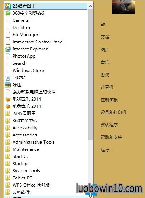145x198 pixels.
Task: Click the Windows Store icon
Action: coord(8,71)
